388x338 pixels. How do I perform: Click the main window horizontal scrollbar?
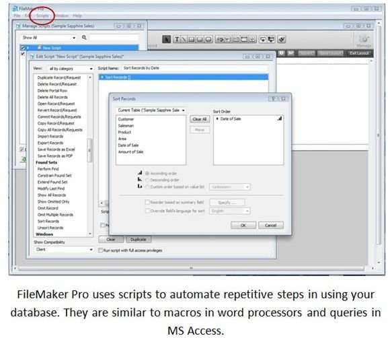(191, 268)
